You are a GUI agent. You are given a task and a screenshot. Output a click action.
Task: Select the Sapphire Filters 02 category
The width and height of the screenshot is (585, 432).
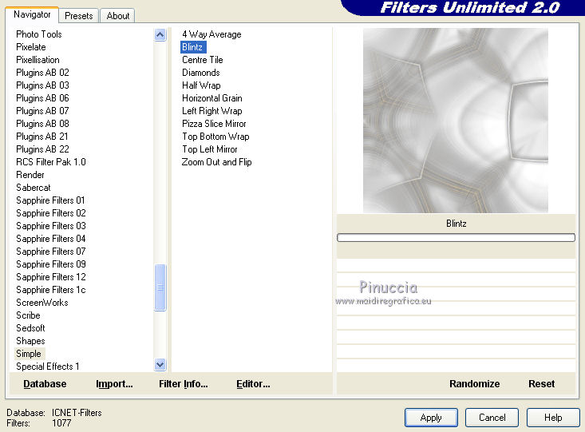tap(51, 213)
